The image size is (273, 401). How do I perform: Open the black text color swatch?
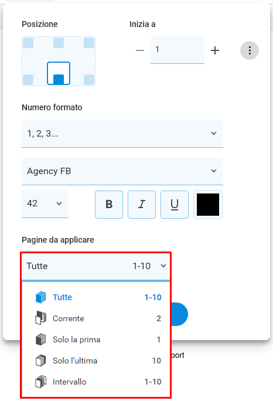(x=208, y=205)
